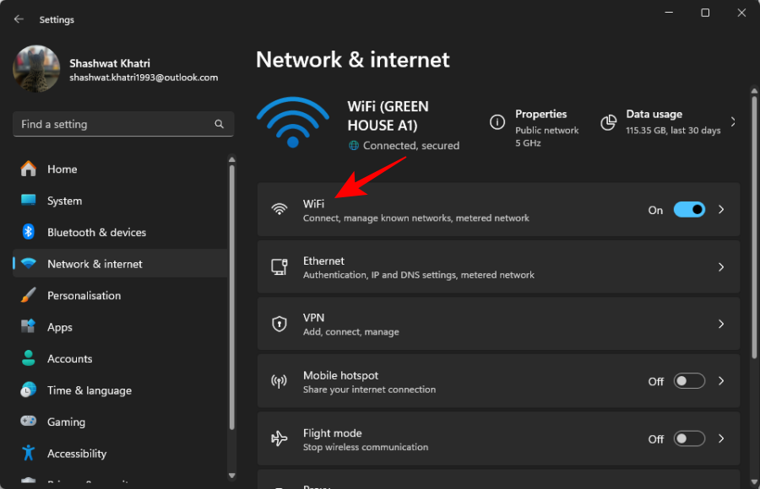Click the VPN shield icon

(280, 324)
